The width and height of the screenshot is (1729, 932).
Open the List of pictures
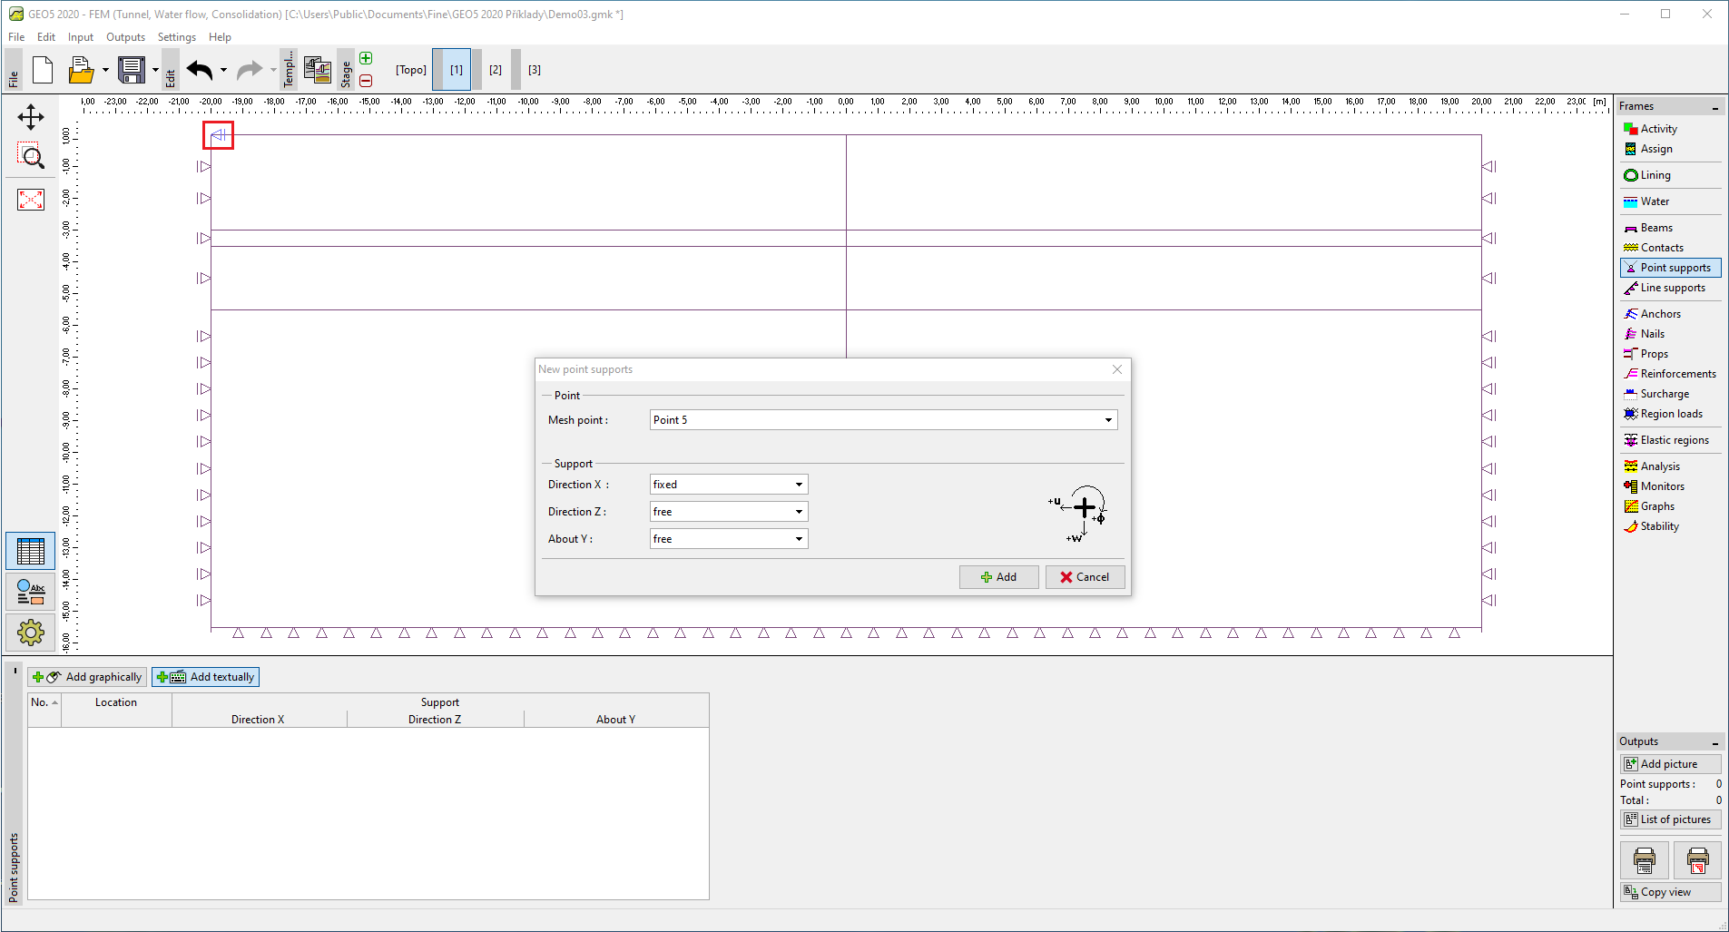[x=1670, y=819]
